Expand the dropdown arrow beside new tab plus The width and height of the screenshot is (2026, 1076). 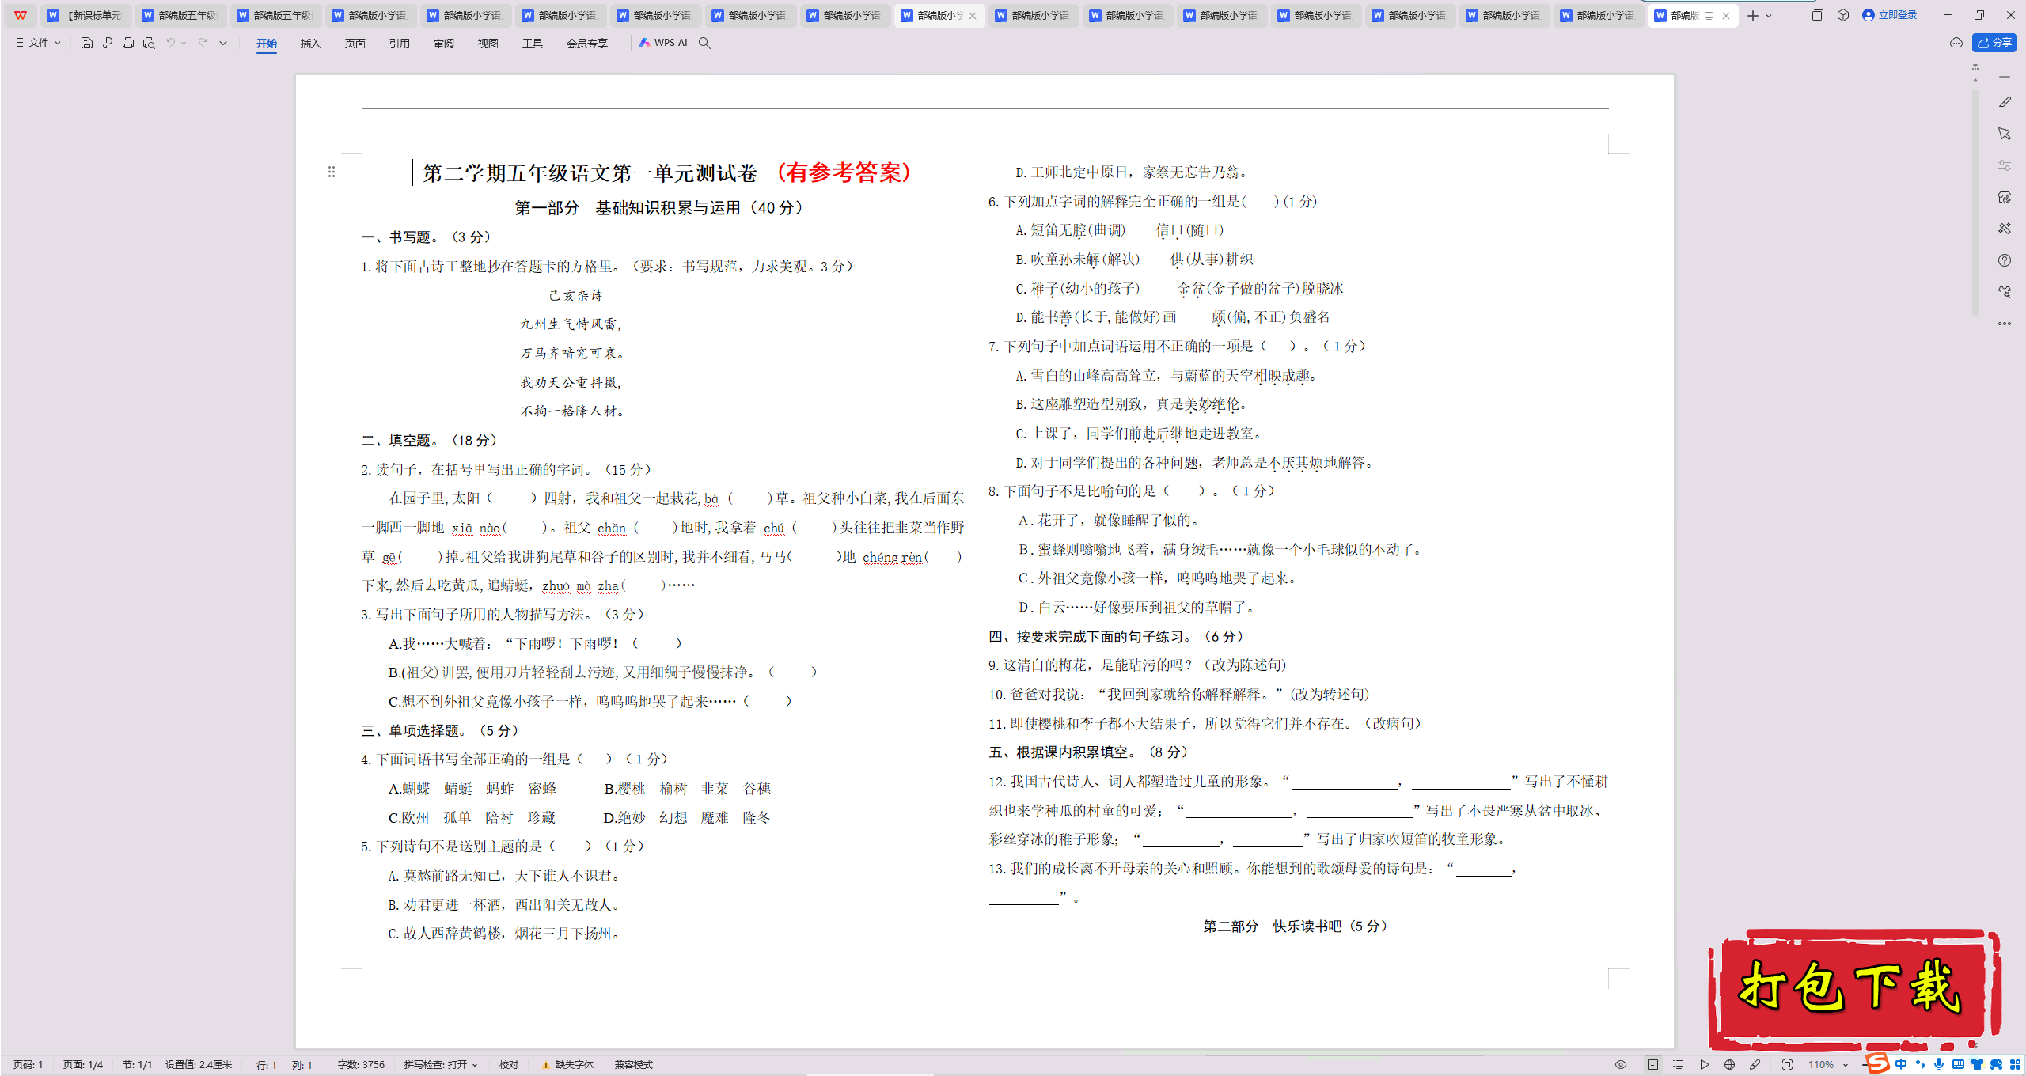(1769, 16)
